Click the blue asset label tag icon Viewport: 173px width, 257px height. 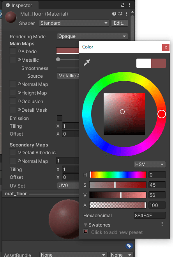point(129,246)
